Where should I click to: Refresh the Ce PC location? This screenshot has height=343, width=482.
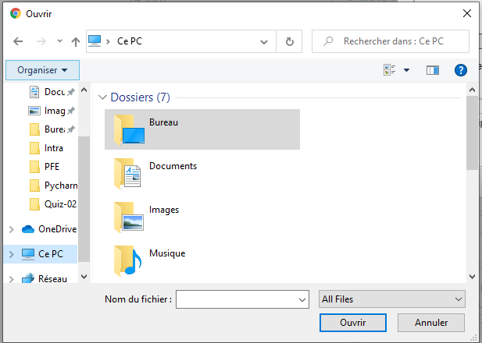pyautogui.click(x=290, y=41)
